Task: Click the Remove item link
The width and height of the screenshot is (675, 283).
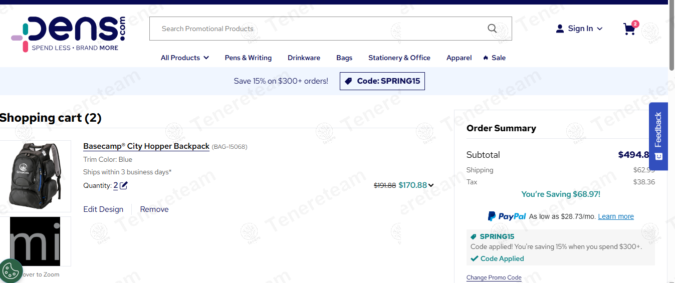Action: (154, 209)
